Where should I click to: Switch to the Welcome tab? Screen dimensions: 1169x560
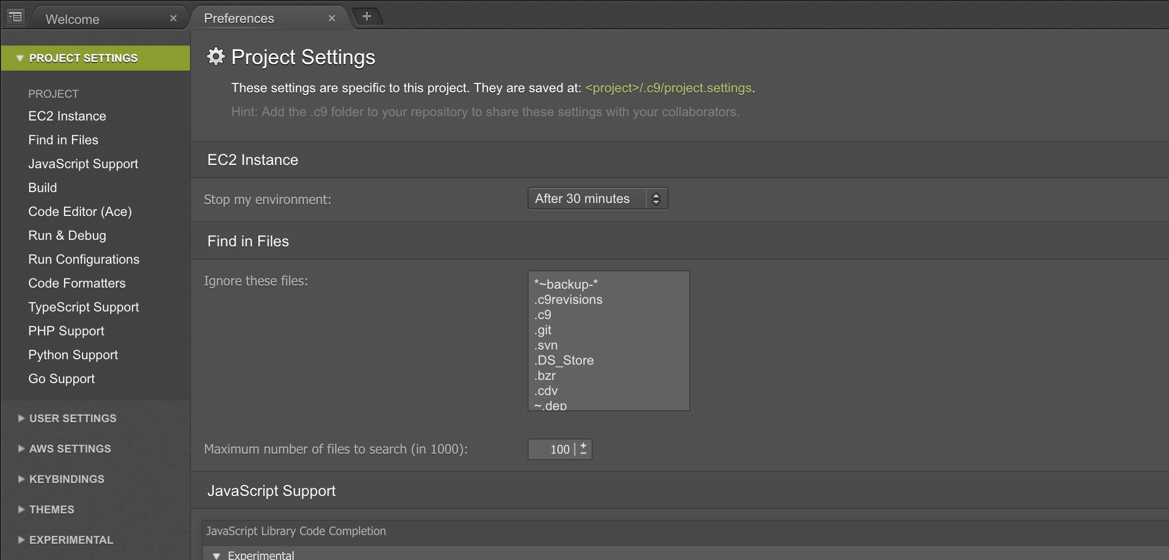click(x=73, y=20)
